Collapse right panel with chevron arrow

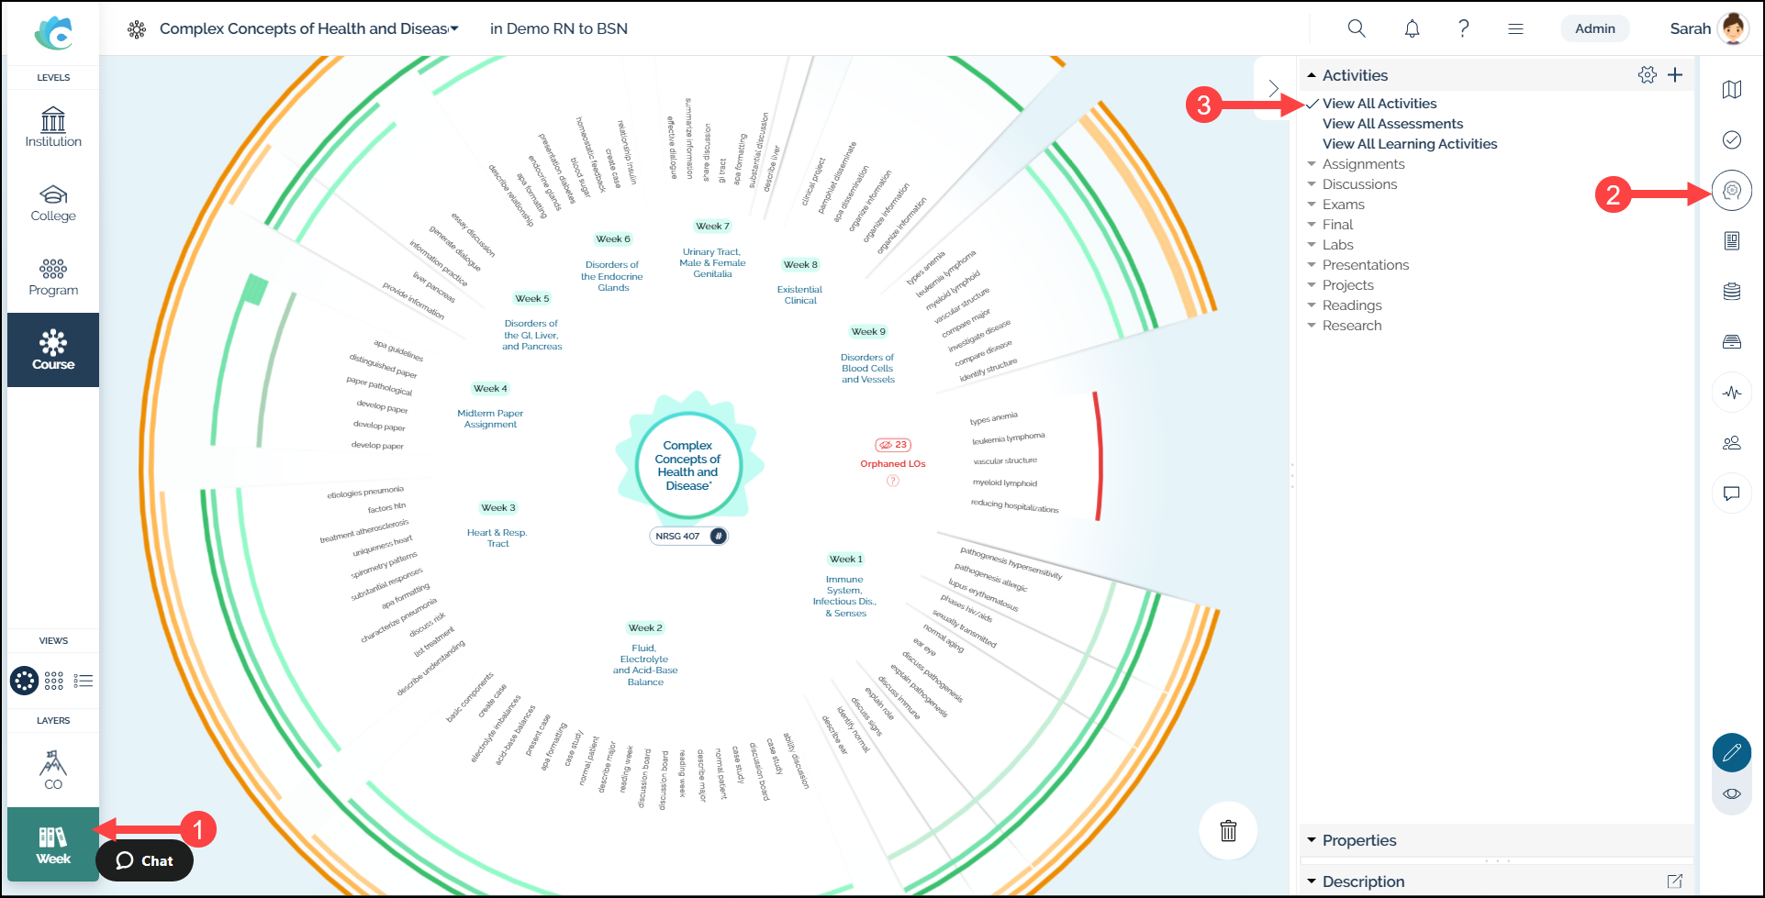[1273, 88]
